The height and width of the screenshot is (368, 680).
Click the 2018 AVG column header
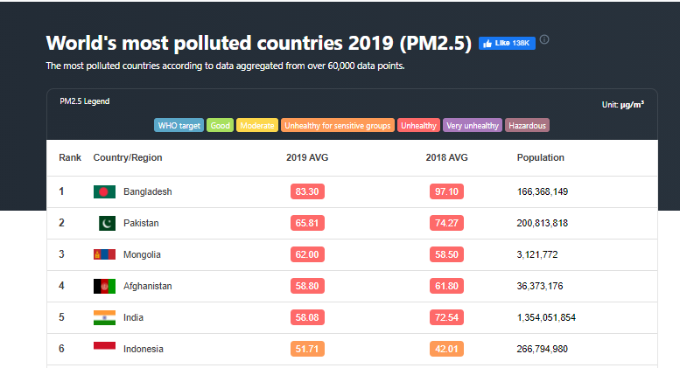coord(446,158)
